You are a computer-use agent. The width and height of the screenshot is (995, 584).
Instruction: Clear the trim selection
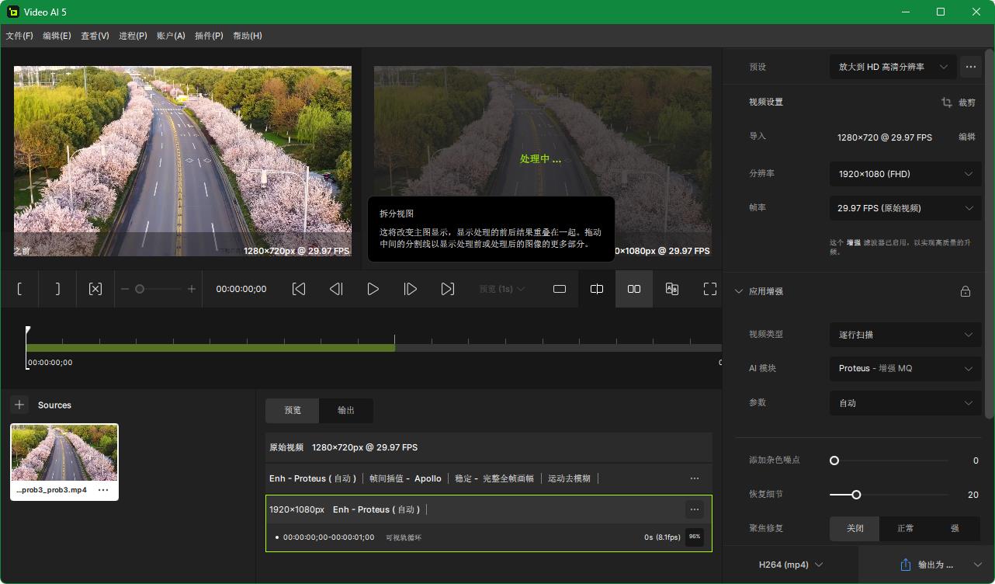[95, 289]
